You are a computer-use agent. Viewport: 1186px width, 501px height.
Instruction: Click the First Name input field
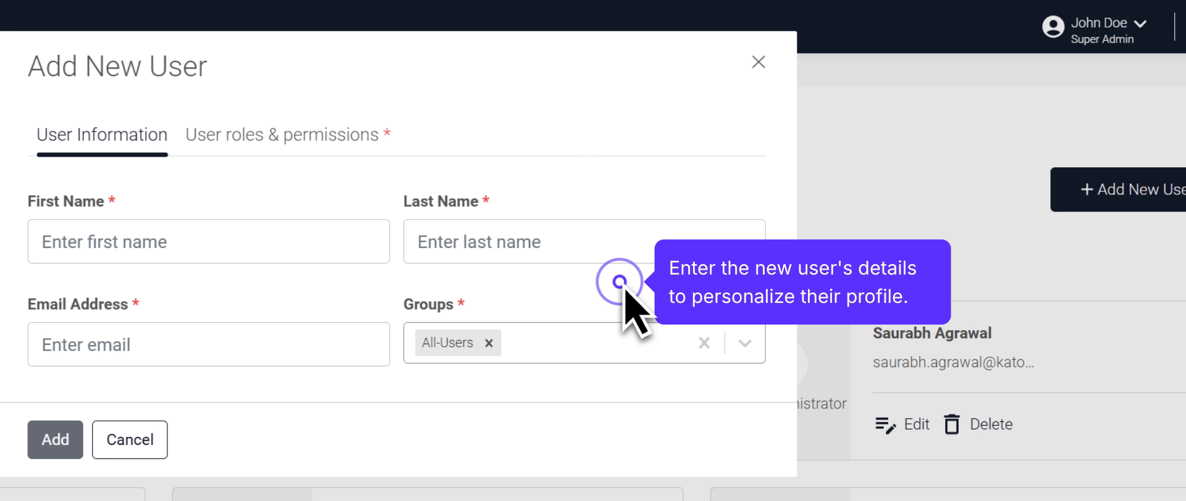(208, 241)
